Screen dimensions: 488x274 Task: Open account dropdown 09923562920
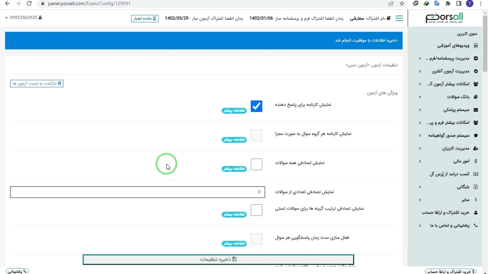tap(23, 18)
